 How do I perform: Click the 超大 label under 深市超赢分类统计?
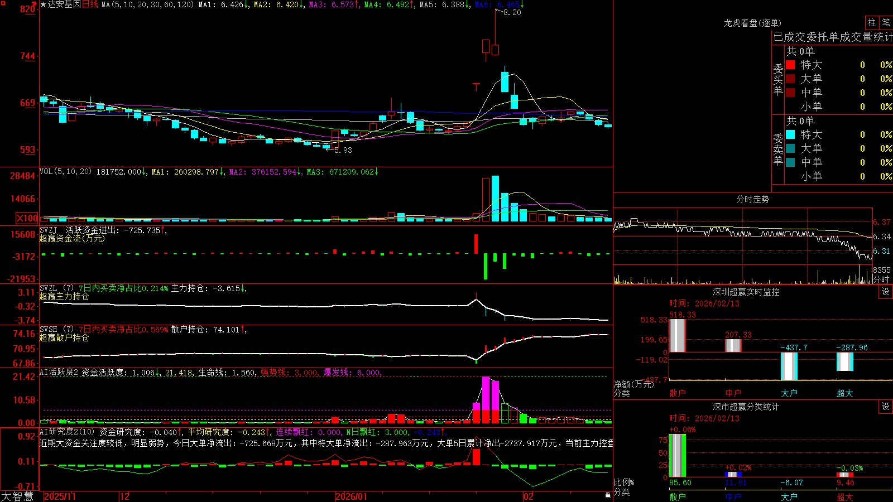pyautogui.click(x=844, y=496)
